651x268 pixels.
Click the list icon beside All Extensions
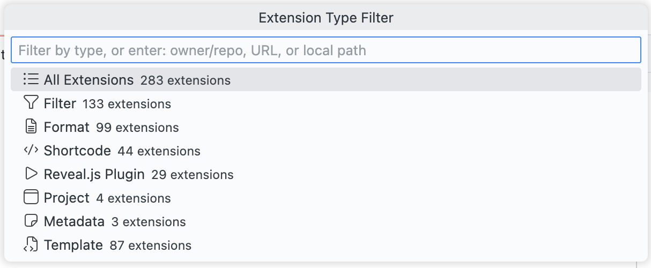coord(31,80)
